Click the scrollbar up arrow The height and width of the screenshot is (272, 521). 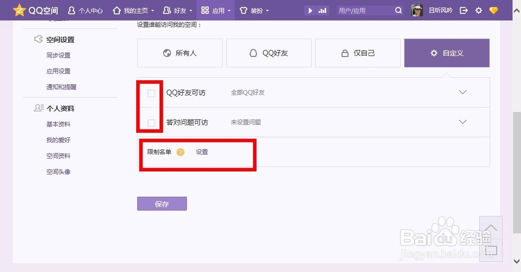pyautogui.click(x=517, y=11)
